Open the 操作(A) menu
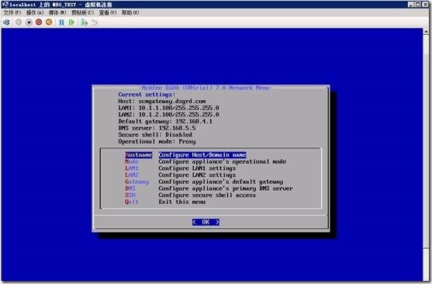 35,12
